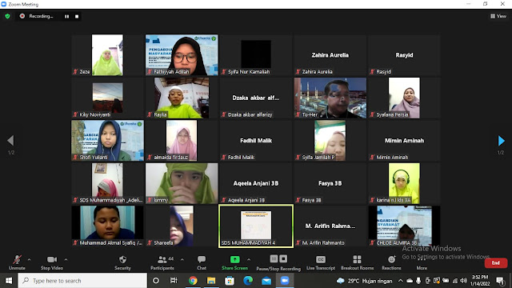The height and width of the screenshot is (288, 512).
Task: Select To-Her video tile
Action: (330, 98)
